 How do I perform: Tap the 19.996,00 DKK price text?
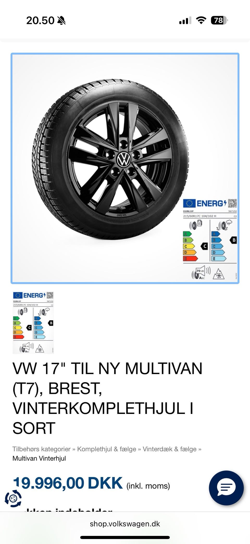tap(68, 483)
